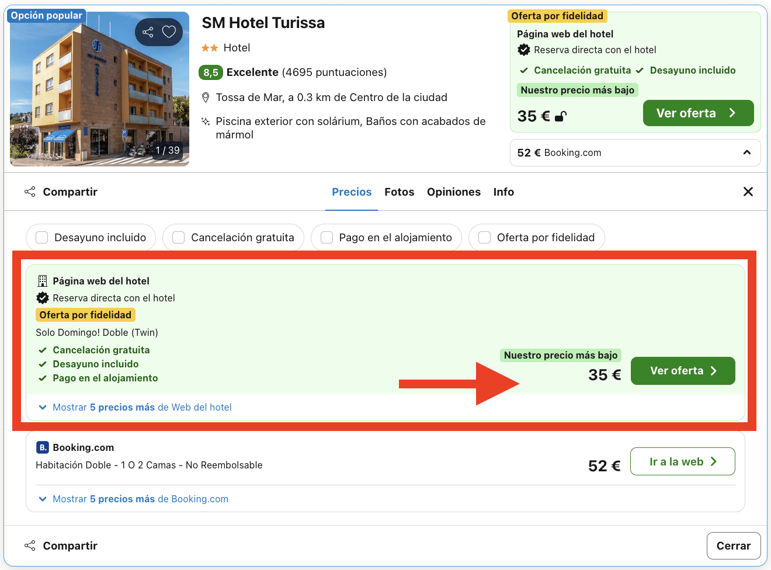The image size is (771, 570).
Task: Open the Fotos tab
Action: (x=400, y=192)
